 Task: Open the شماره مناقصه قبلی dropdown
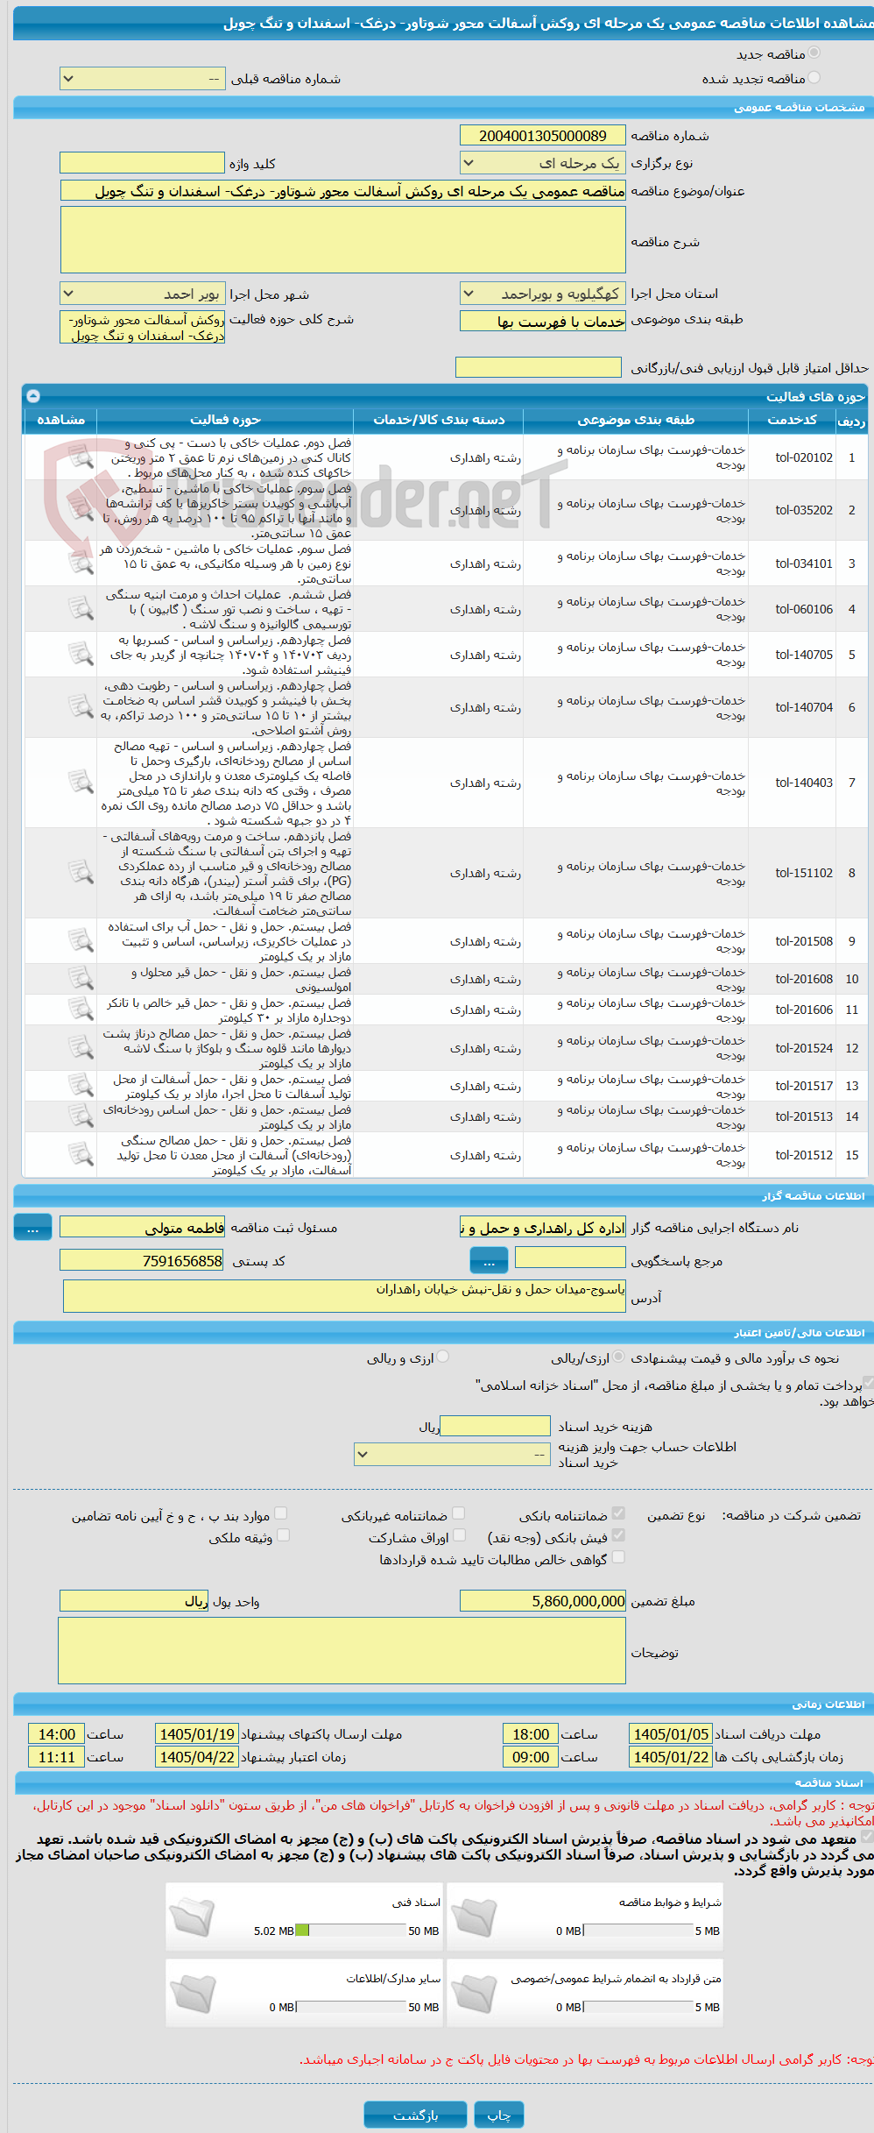(143, 79)
